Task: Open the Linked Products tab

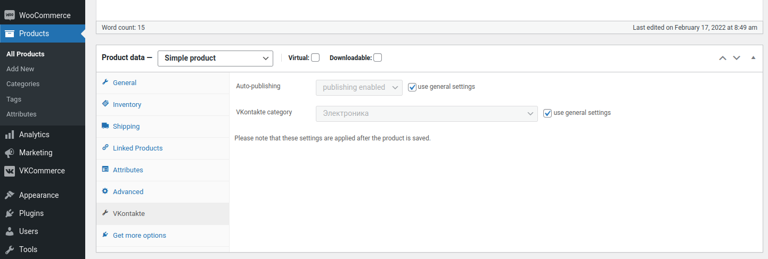Action: pyautogui.click(x=162, y=148)
